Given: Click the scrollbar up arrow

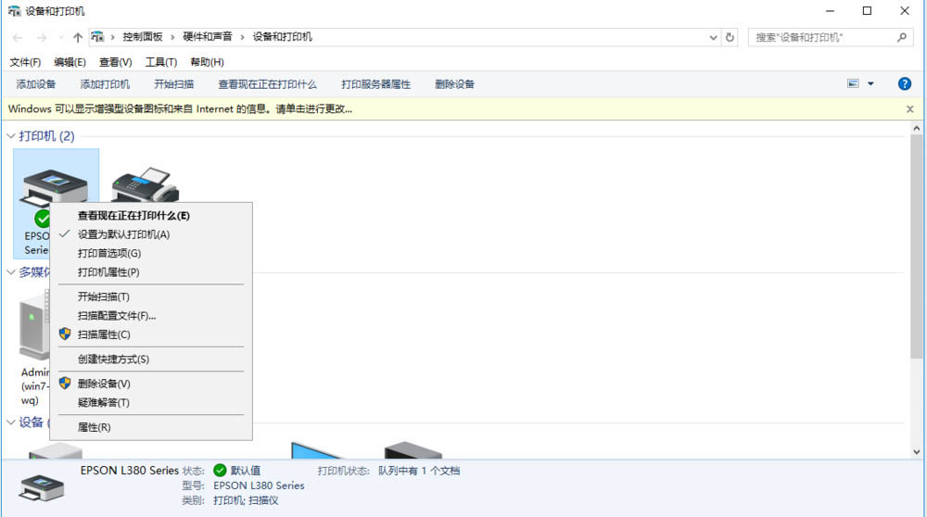Looking at the screenshot, I should point(917,128).
